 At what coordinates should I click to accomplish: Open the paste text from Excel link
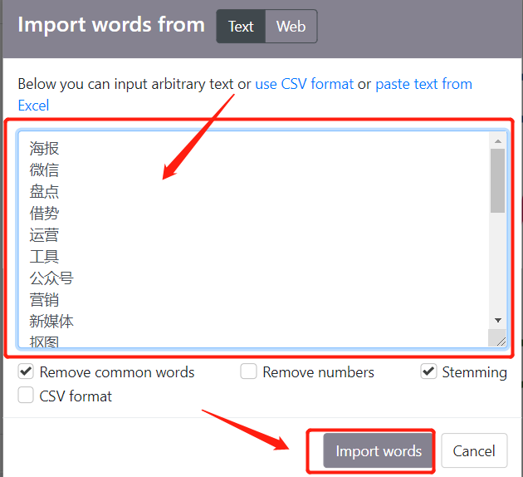coord(423,84)
